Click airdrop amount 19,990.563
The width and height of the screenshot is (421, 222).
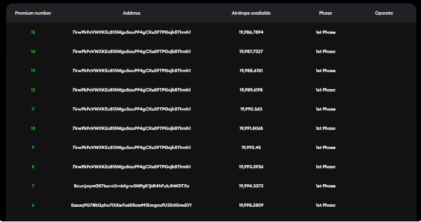point(251,109)
